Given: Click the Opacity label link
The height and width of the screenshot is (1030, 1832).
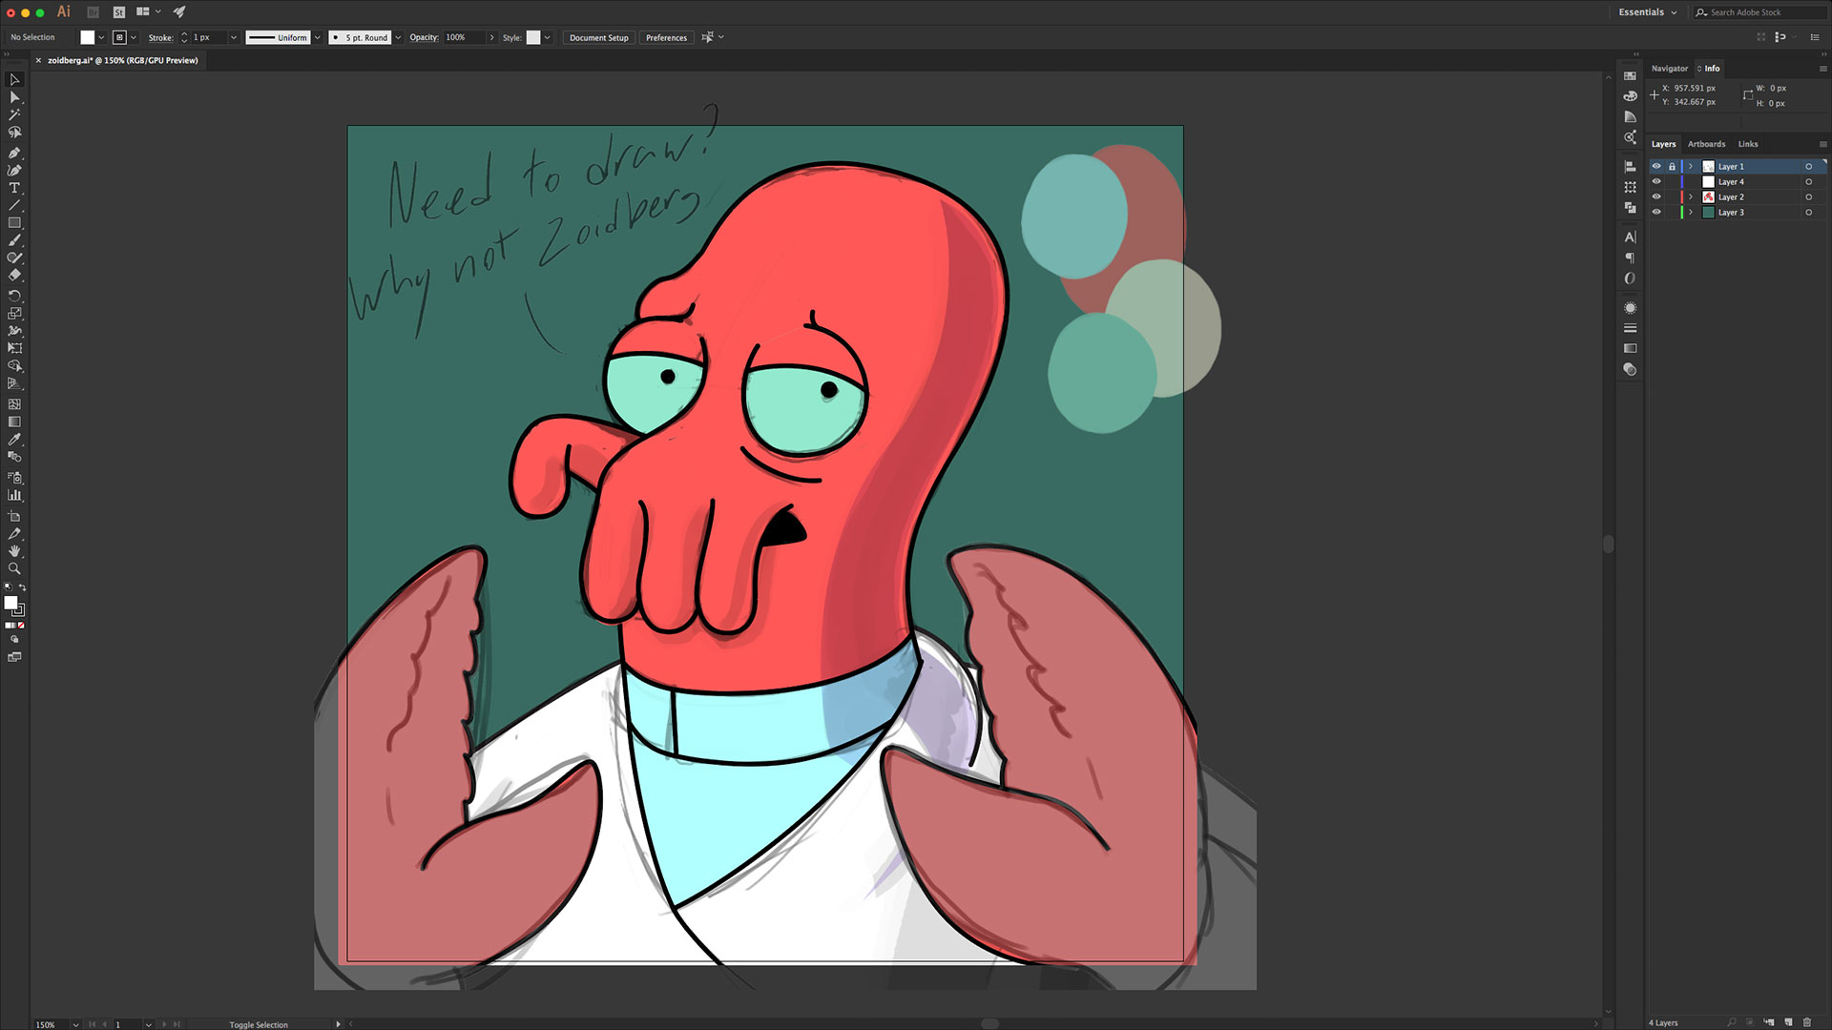Looking at the screenshot, I should 424,38.
